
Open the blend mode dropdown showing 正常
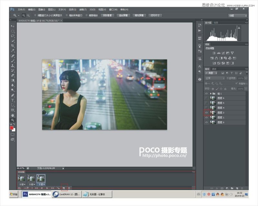[215, 78]
